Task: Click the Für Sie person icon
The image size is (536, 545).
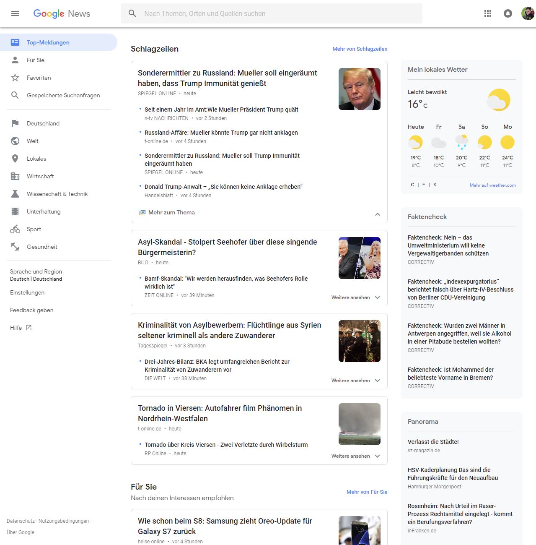Action: coord(15,60)
